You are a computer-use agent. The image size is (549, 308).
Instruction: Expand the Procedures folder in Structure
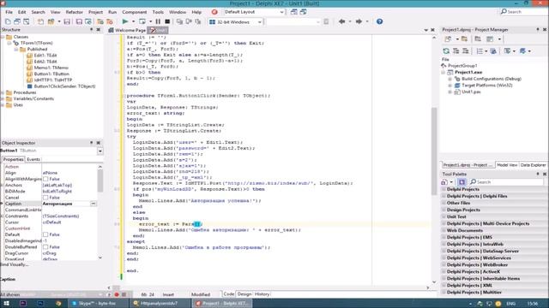click(x=3, y=92)
